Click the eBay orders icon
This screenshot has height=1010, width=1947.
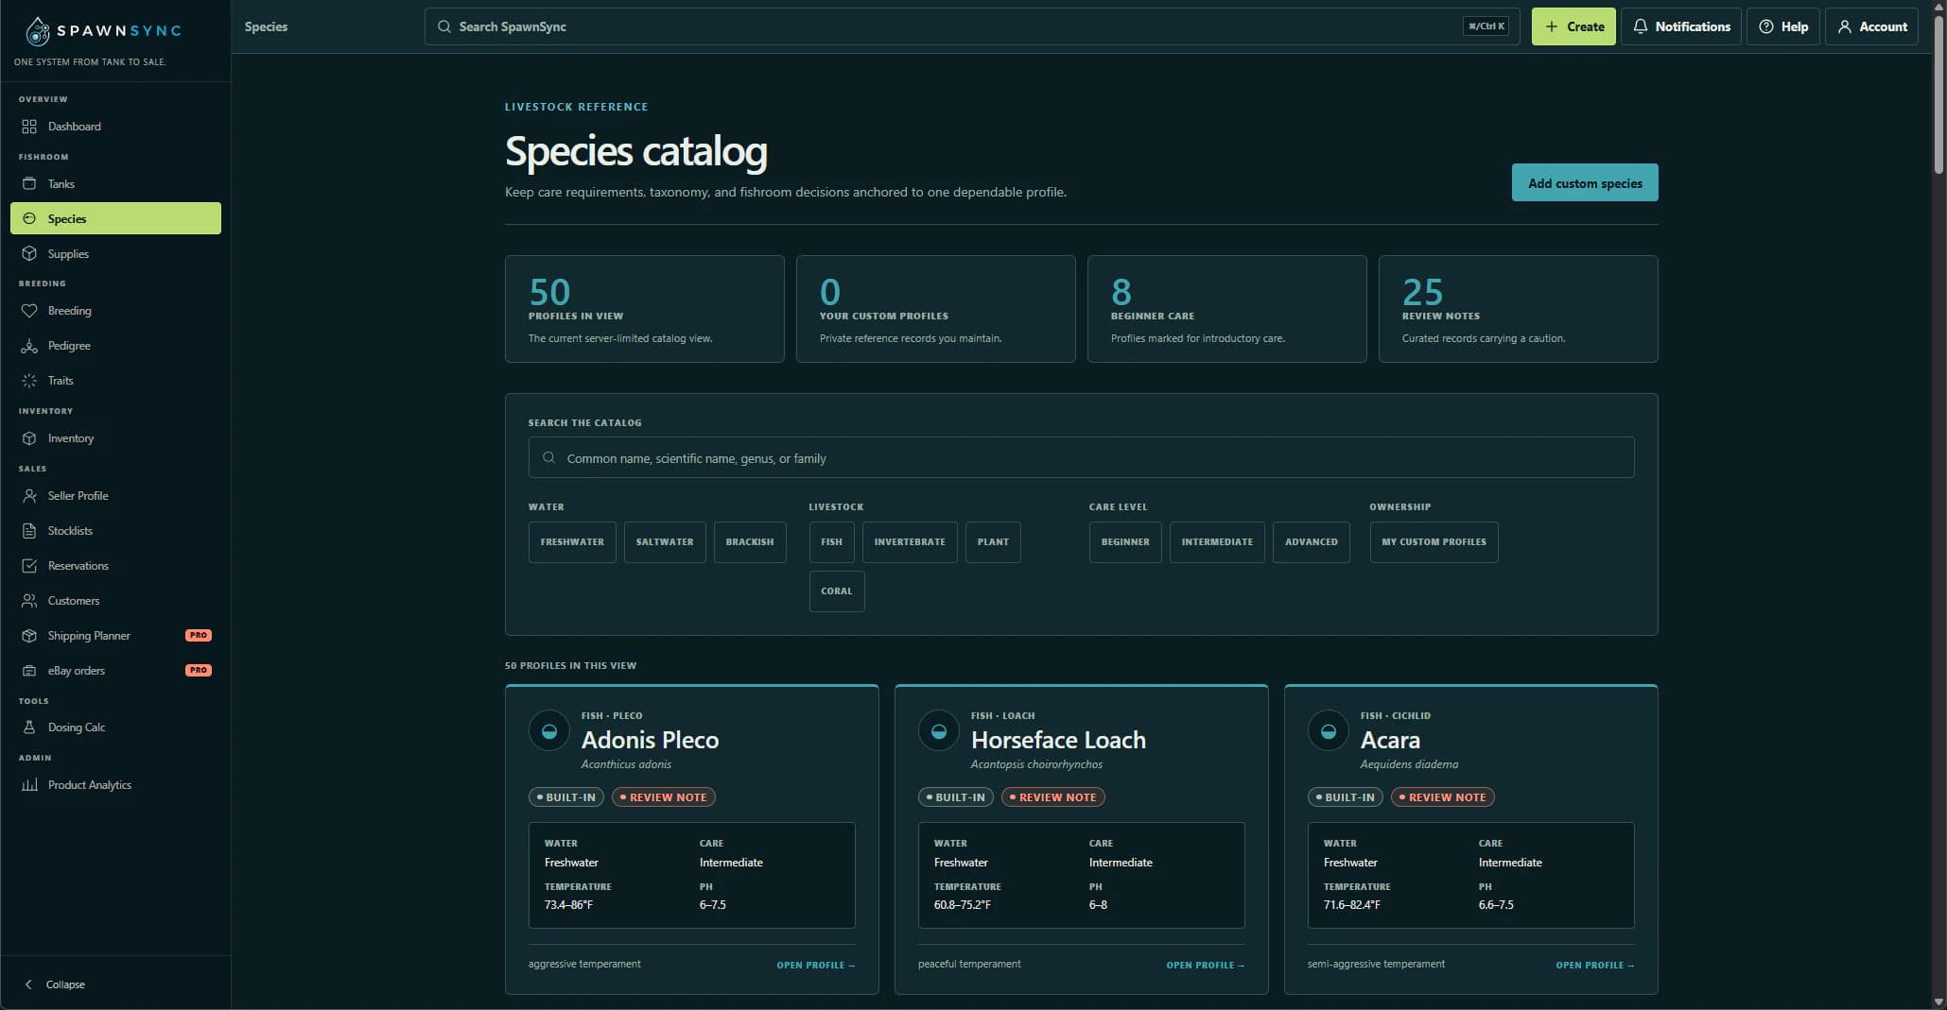[29, 671]
